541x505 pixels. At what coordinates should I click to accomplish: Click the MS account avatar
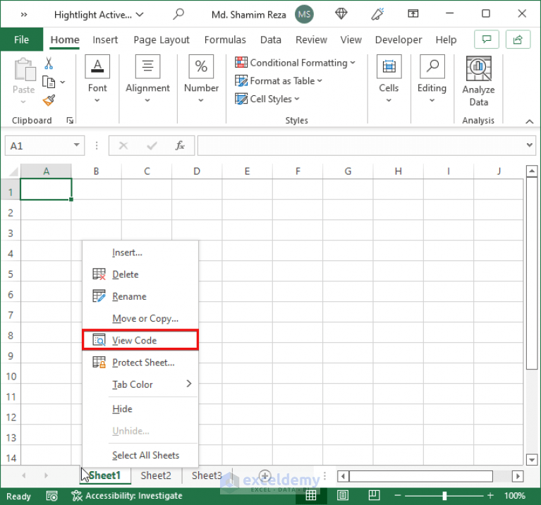tap(304, 14)
